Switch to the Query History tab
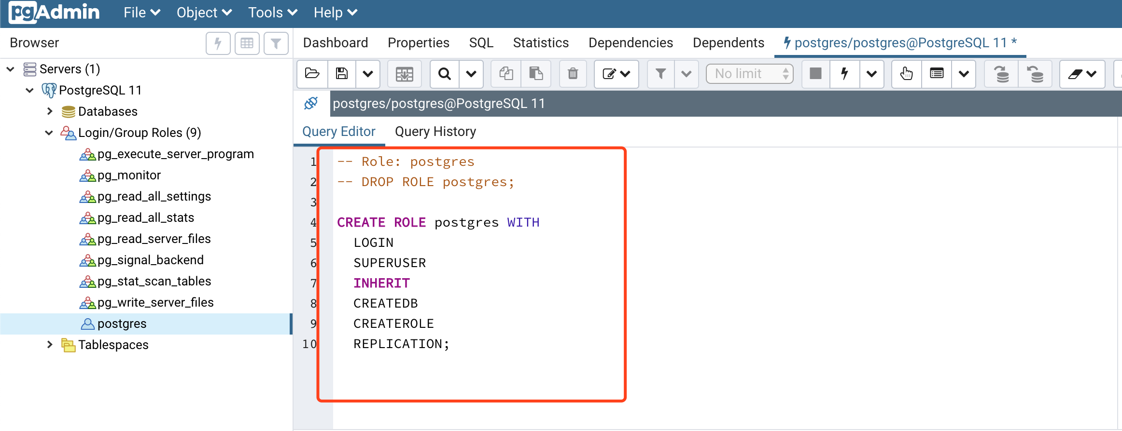This screenshot has height=431, width=1122. pyautogui.click(x=435, y=132)
